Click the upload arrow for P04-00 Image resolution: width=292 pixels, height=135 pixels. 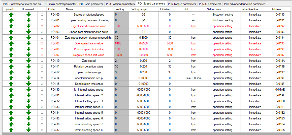coord(11,15)
